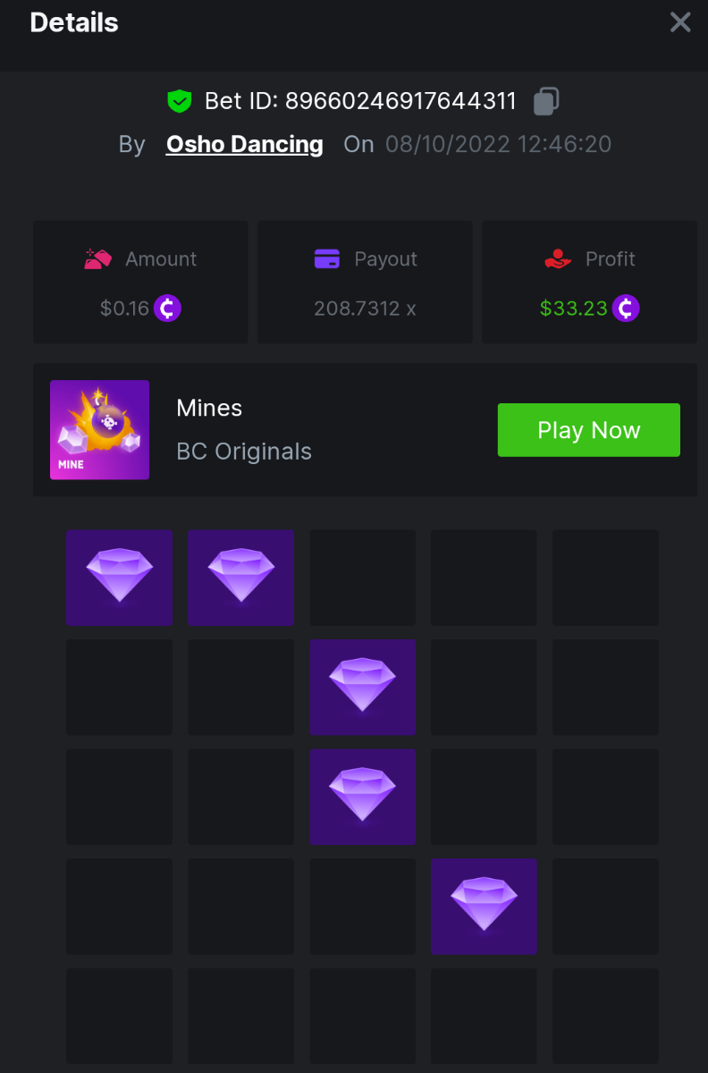Click the Amount chips icon
The image size is (708, 1073).
click(x=98, y=259)
